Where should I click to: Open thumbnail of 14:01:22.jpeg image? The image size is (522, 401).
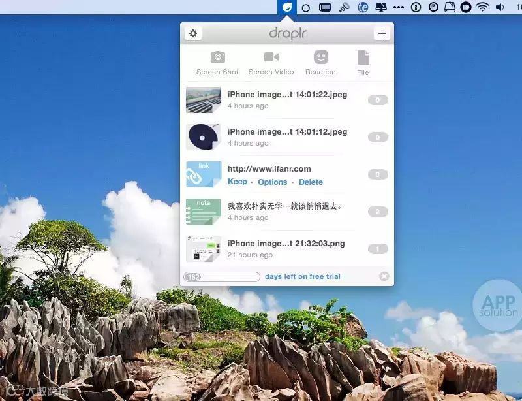tap(204, 100)
